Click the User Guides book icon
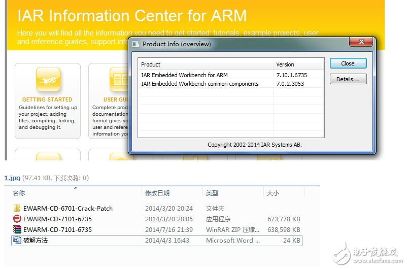The image size is (407, 269). (119, 80)
